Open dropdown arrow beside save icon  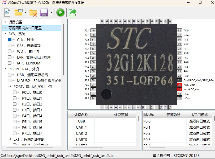point(51,13)
